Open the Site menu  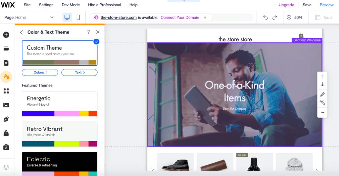[x=27, y=5]
